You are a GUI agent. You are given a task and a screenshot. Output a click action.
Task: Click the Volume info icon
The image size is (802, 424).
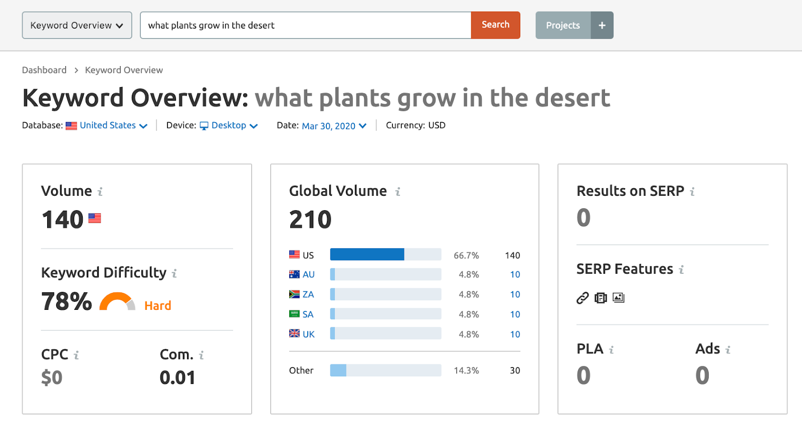[x=100, y=191]
